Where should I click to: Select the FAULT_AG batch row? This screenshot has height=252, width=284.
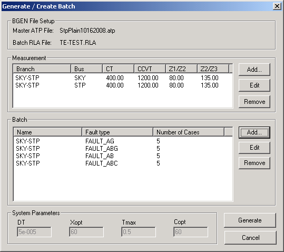click(123, 141)
